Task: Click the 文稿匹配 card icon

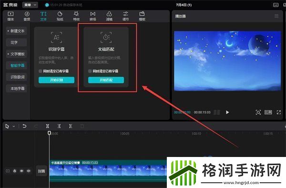Action: [106, 37]
